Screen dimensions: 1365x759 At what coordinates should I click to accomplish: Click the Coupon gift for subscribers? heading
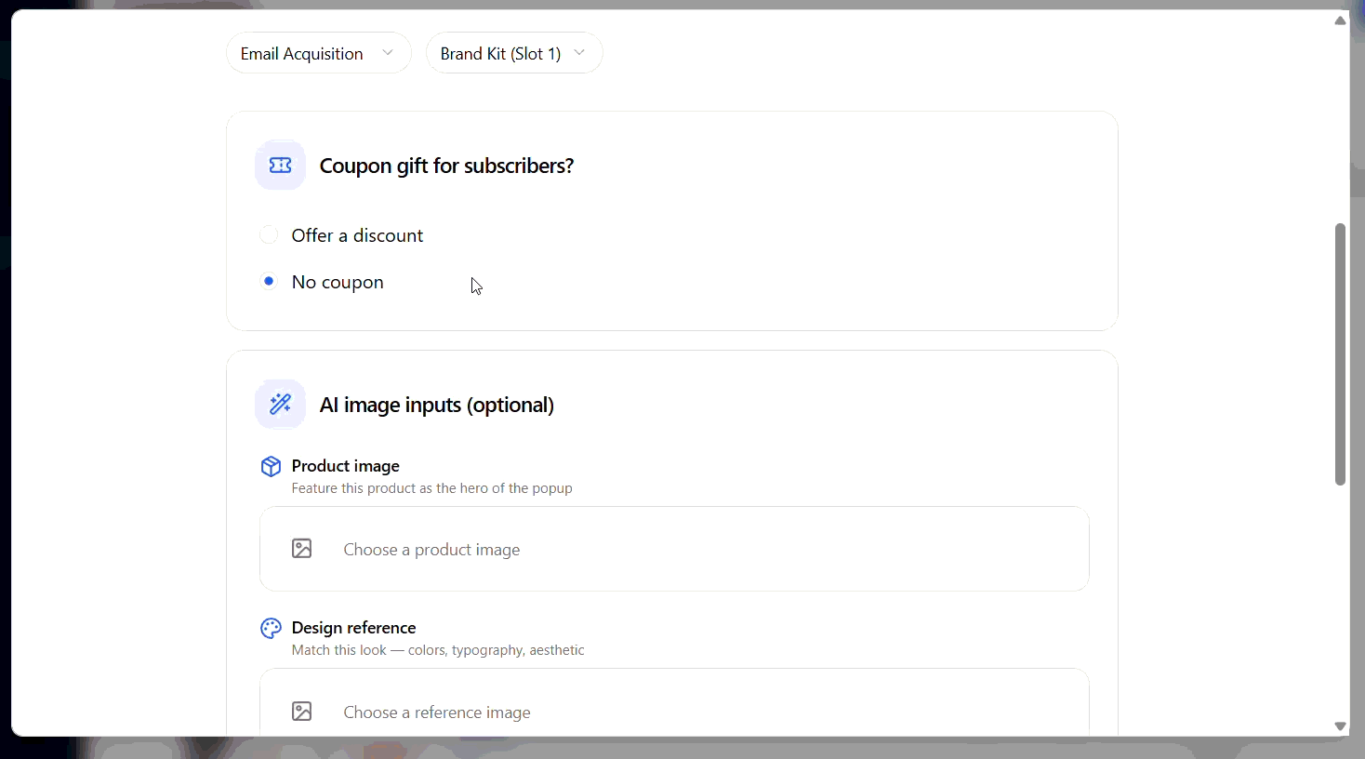point(446,166)
